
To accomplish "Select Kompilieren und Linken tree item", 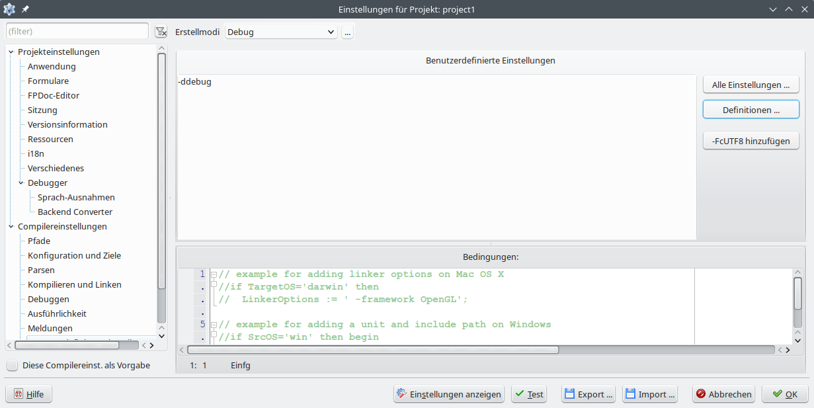I will pos(75,284).
